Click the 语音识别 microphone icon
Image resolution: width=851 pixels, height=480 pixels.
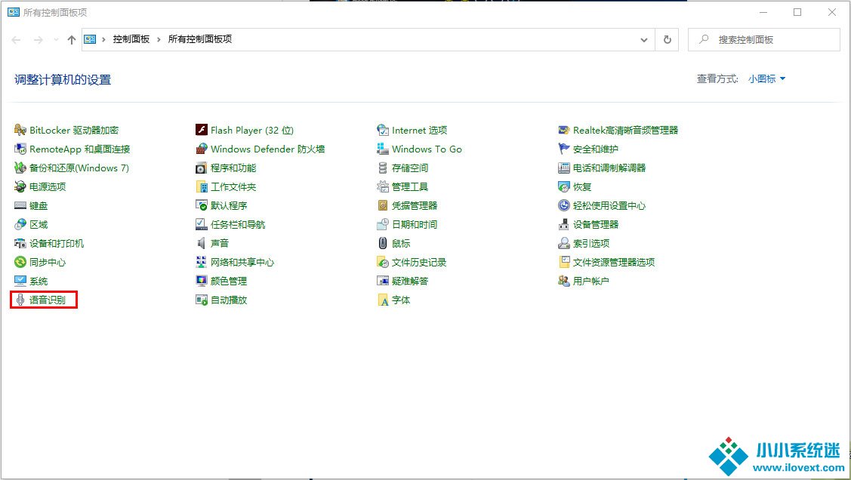pyautogui.click(x=20, y=300)
